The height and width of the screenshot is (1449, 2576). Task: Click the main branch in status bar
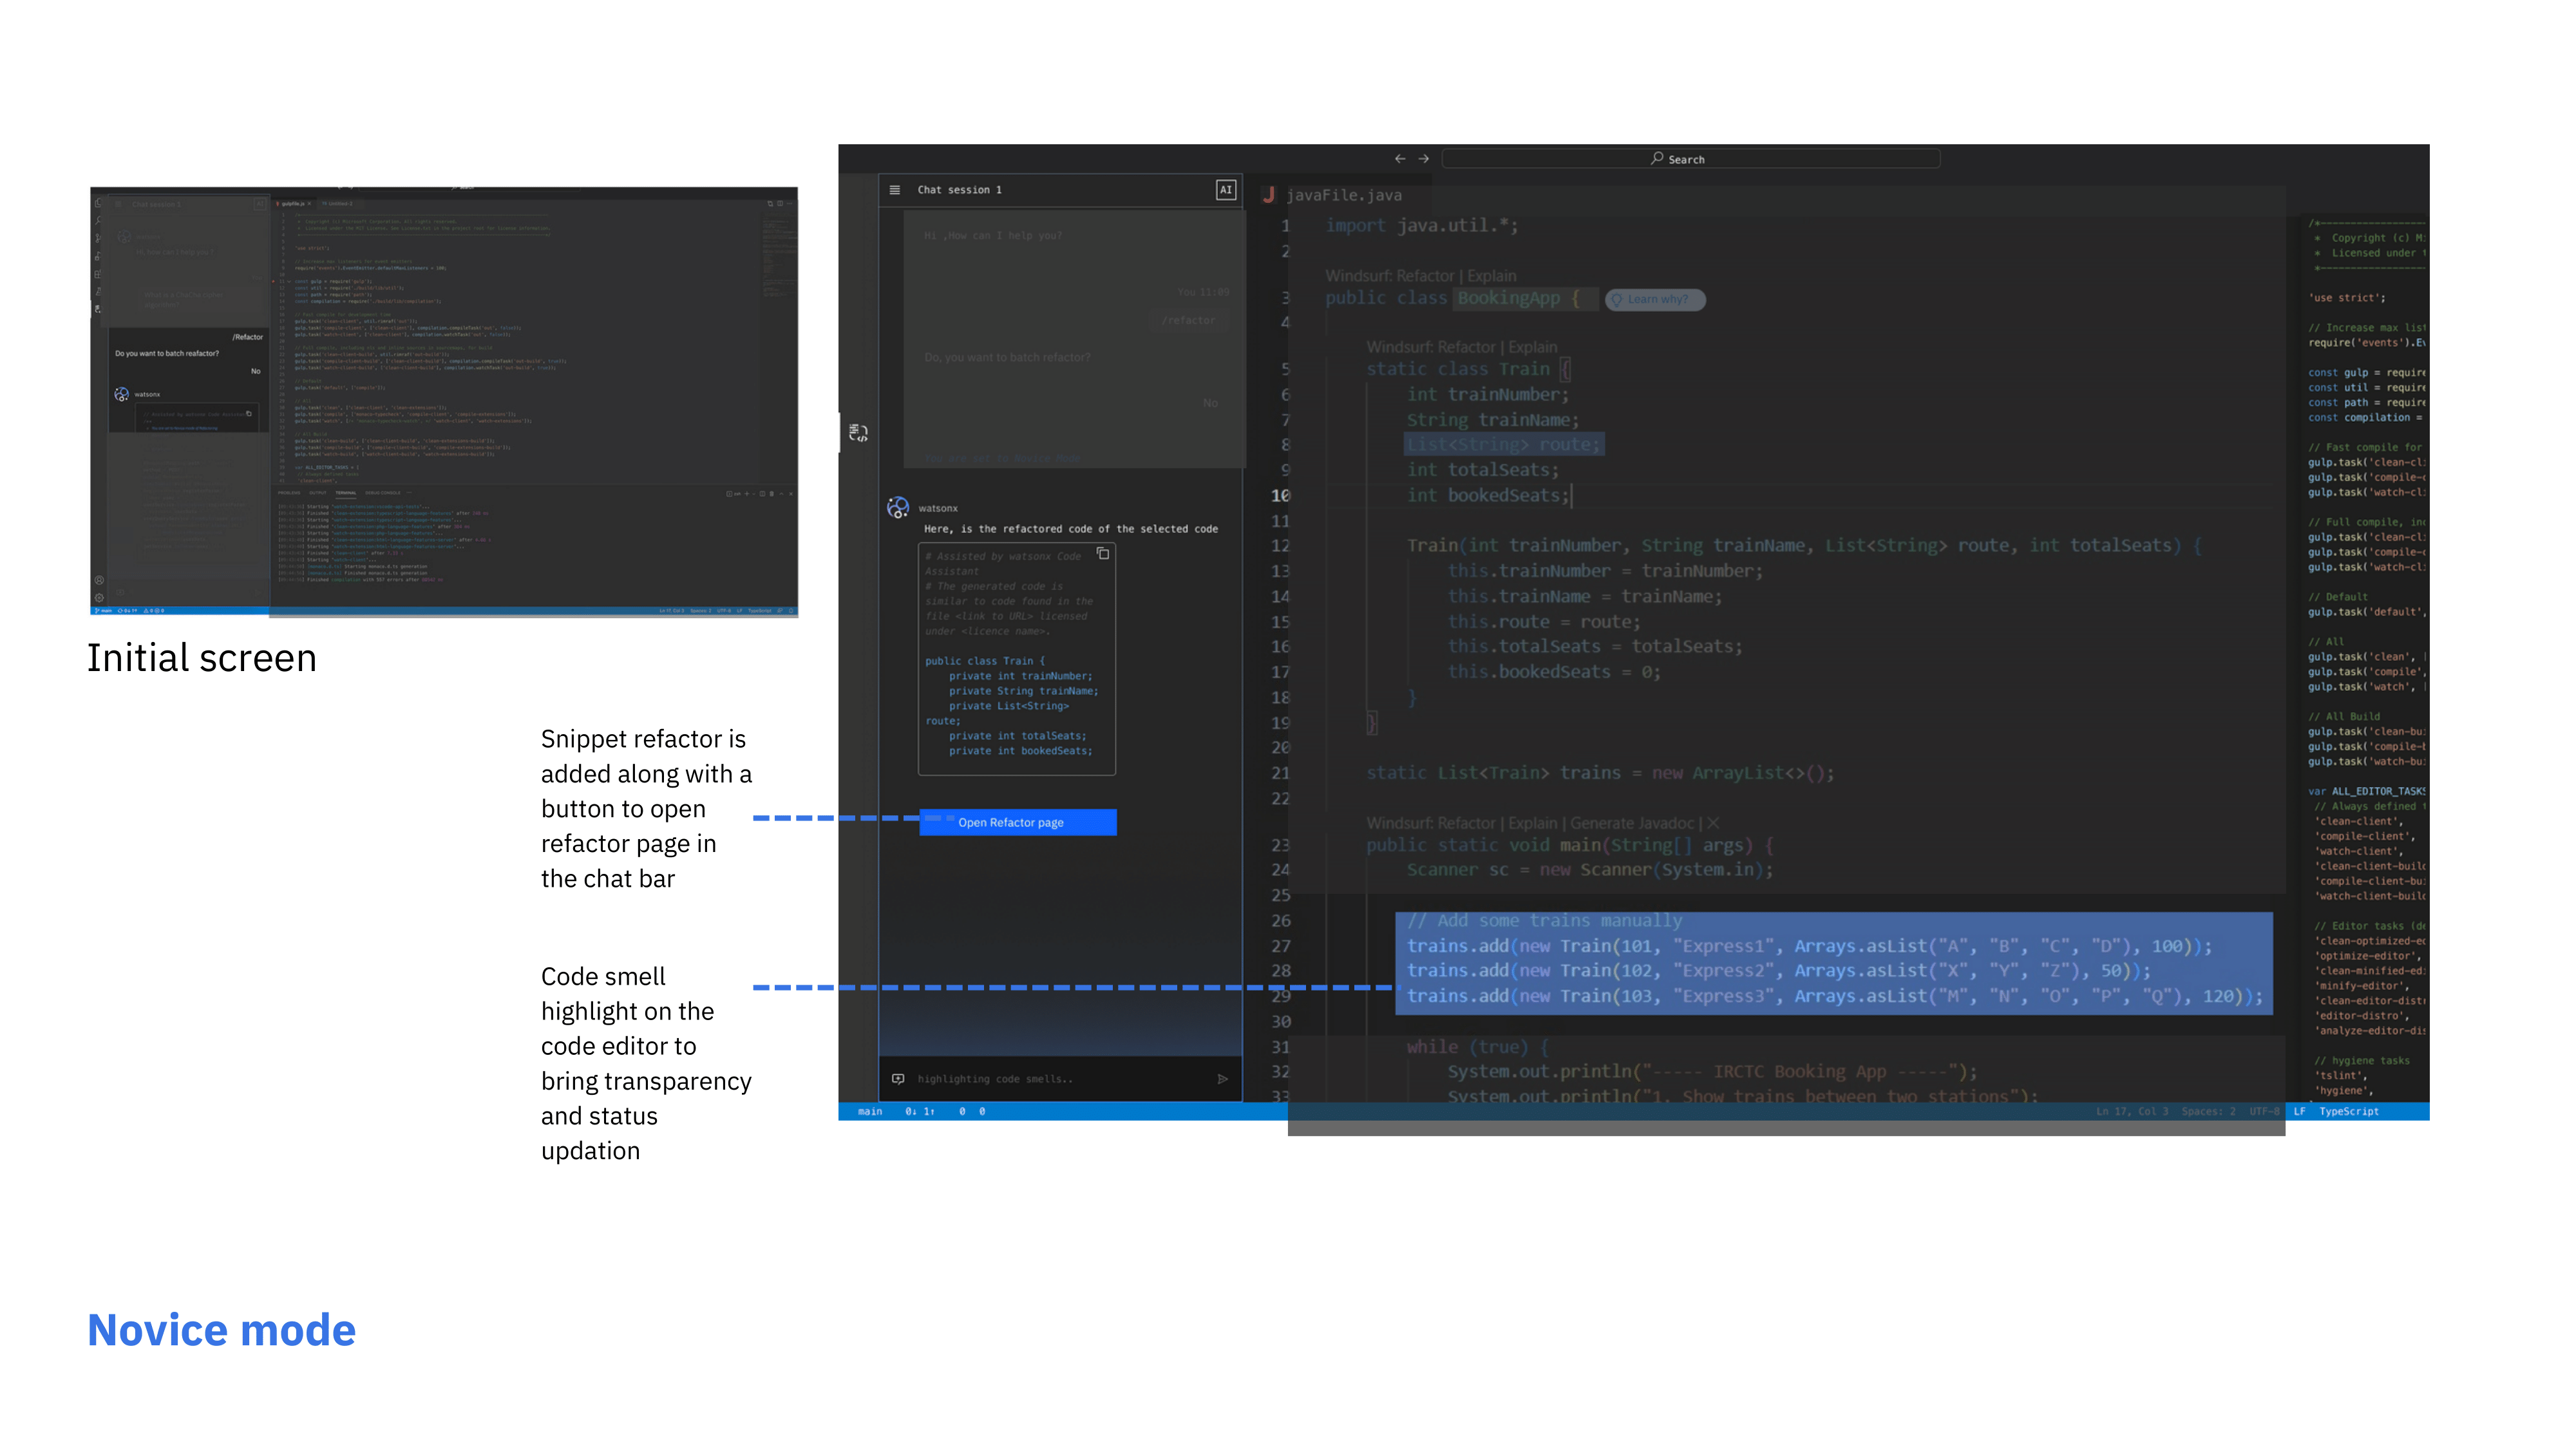(869, 1112)
